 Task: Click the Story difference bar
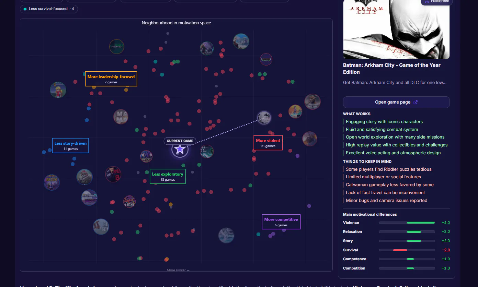tap(407, 241)
